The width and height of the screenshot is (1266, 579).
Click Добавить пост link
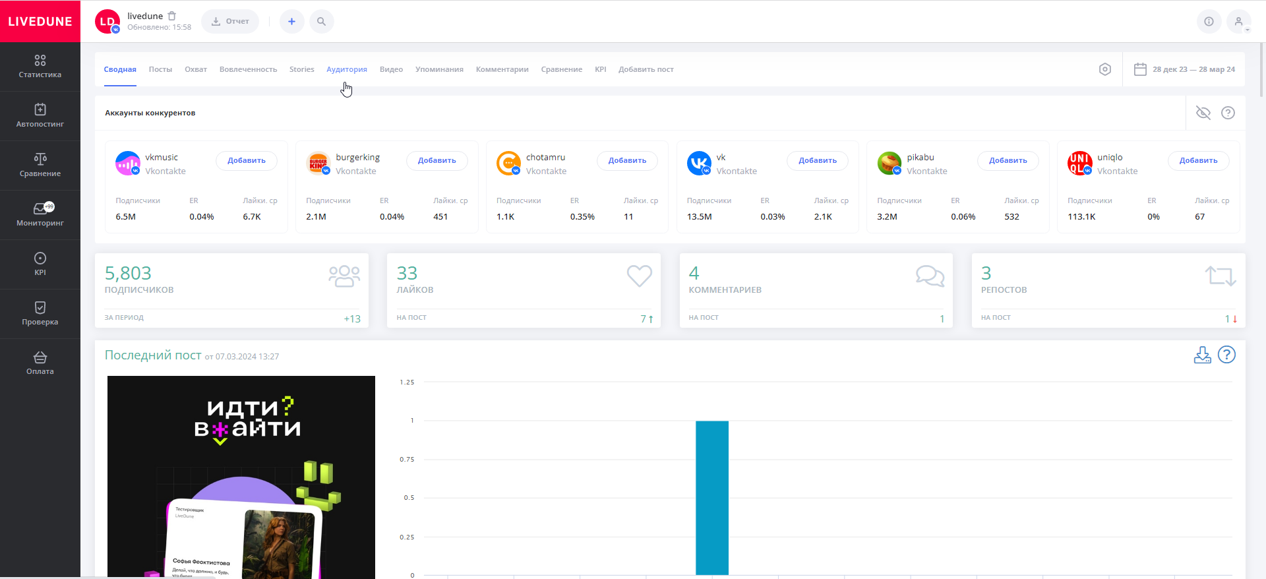[x=646, y=69]
